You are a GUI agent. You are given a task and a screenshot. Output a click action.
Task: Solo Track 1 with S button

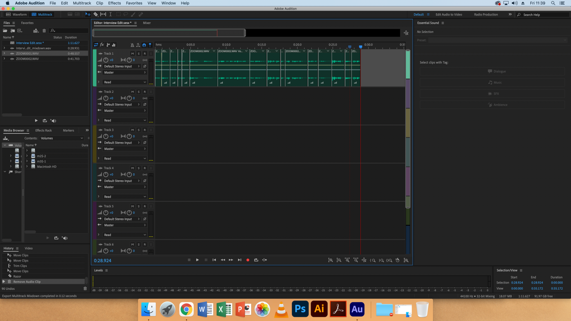(139, 54)
